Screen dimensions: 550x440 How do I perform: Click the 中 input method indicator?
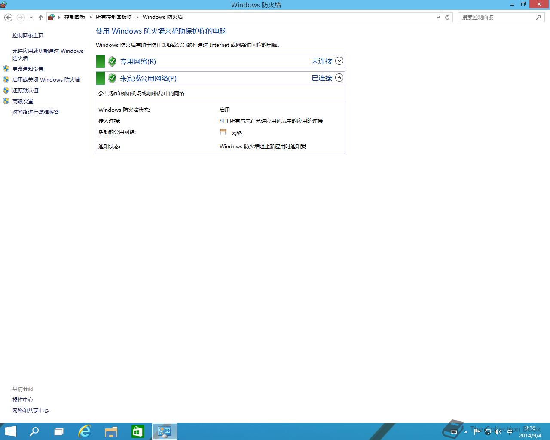click(510, 432)
